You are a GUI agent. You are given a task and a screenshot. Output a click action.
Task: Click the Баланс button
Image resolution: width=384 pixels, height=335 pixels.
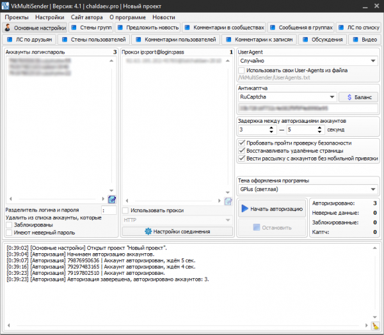[x=358, y=97]
